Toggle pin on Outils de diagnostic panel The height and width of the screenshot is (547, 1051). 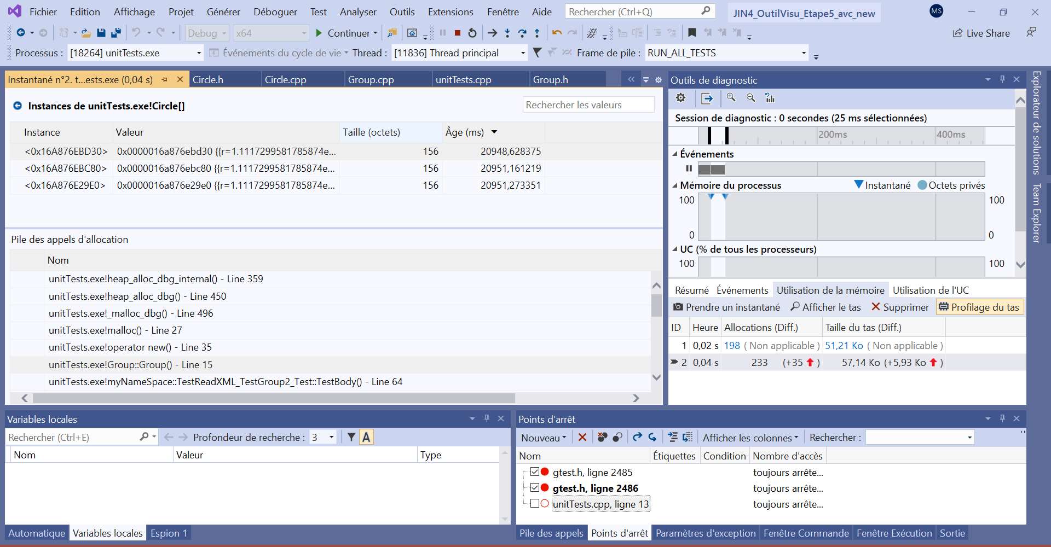(1002, 79)
